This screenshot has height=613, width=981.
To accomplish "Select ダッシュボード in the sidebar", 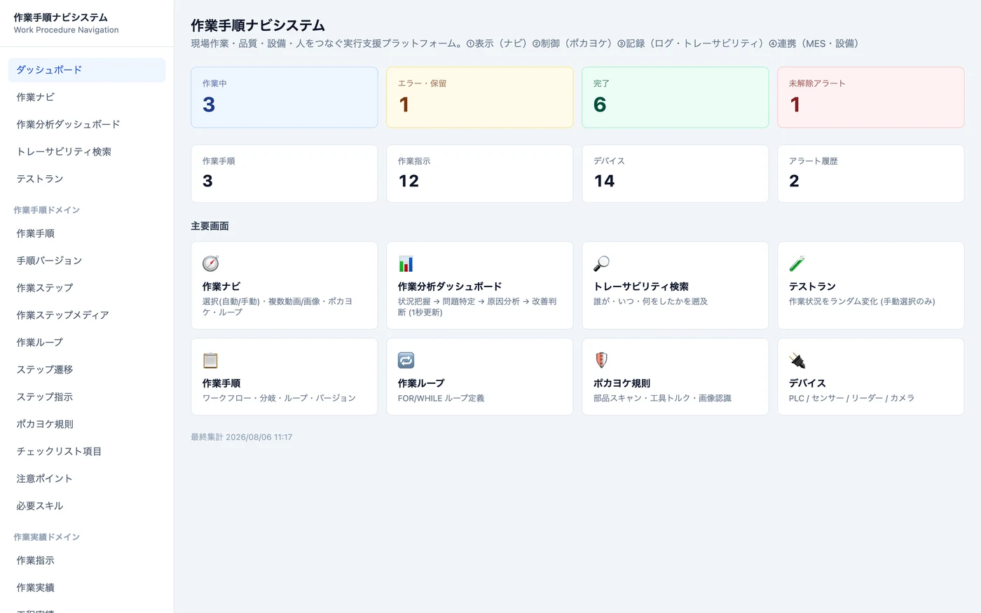I will click(87, 70).
